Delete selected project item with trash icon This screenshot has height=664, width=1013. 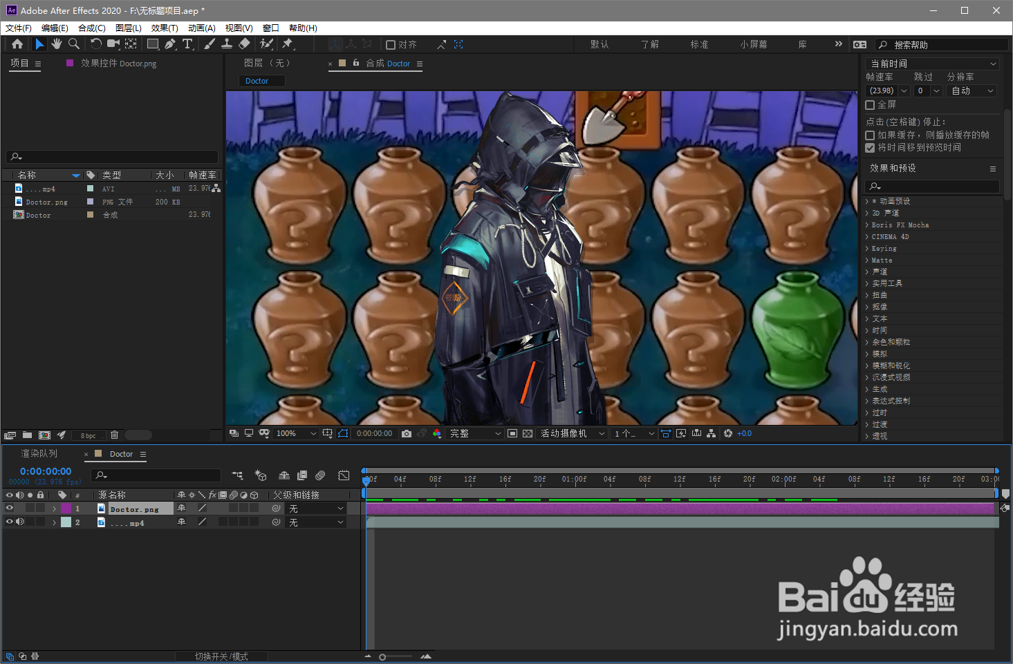point(115,435)
